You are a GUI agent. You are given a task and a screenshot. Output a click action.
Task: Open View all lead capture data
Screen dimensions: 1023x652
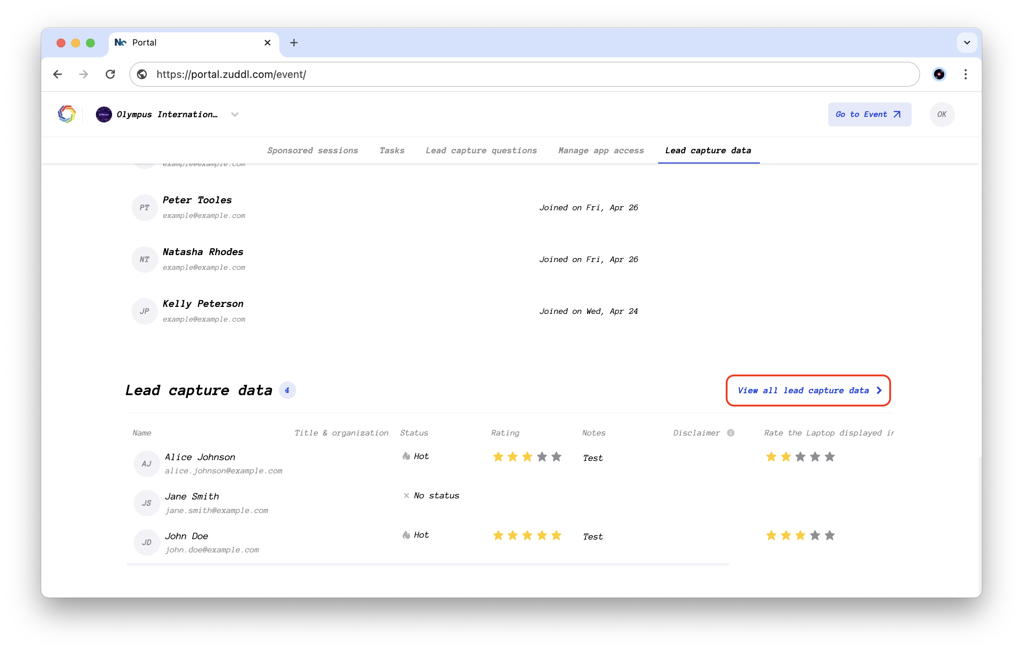(x=808, y=390)
